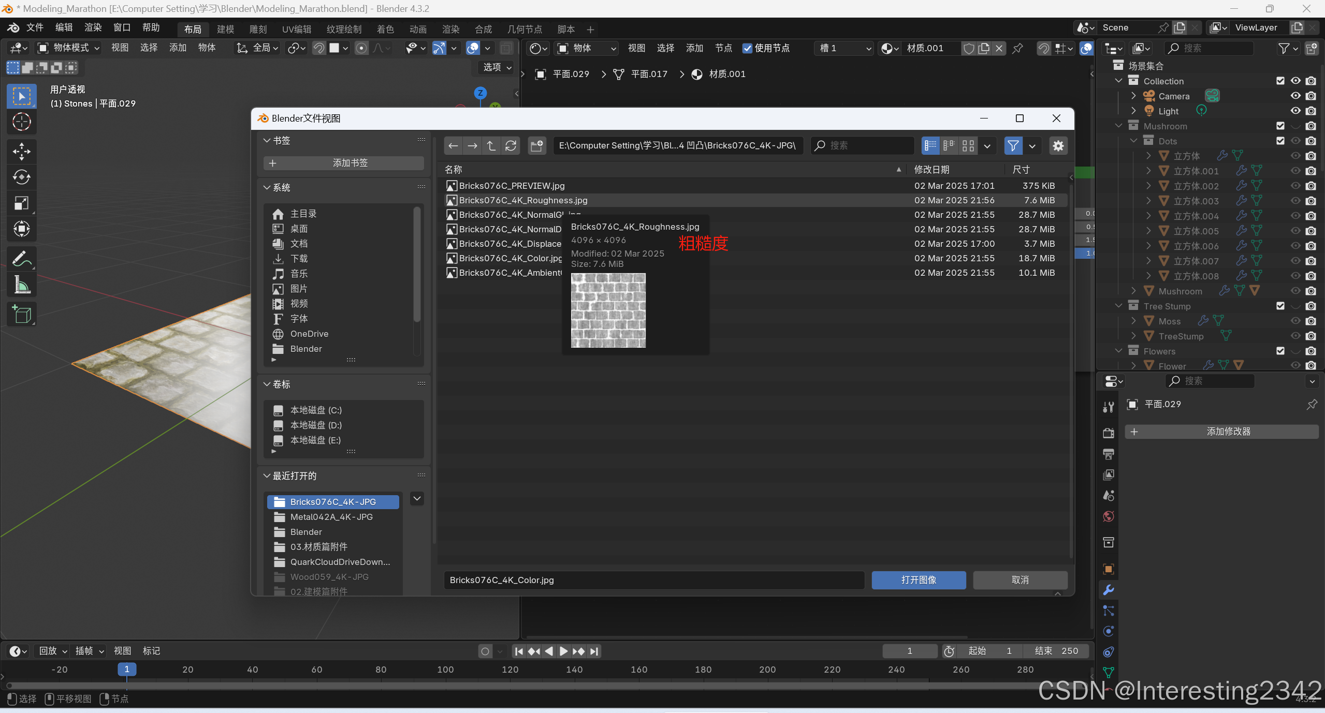The width and height of the screenshot is (1325, 713).
Task: Click the Add Cube tool icon
Action: [x=21, y=314]
